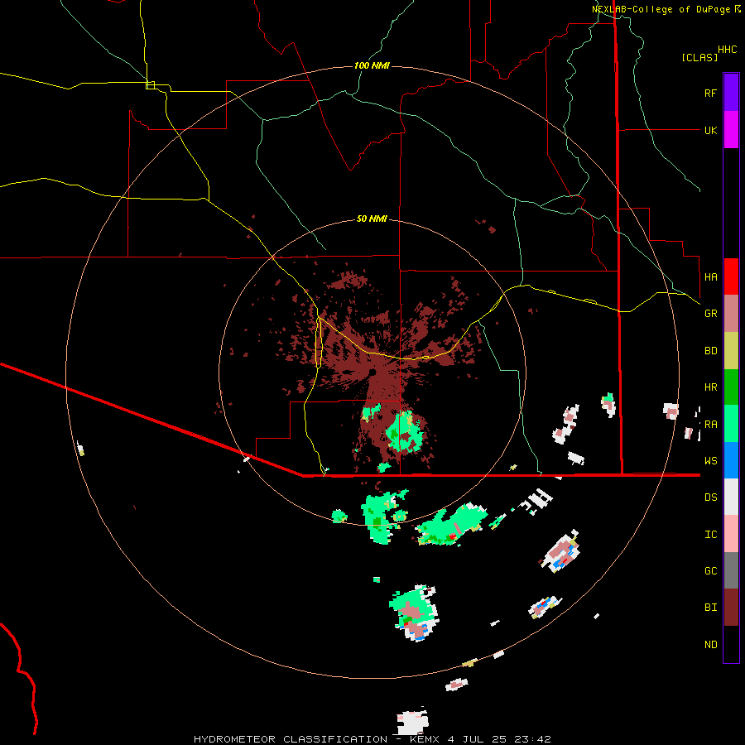Image resolution: width=745 pixels, height=745 pixels.
Task: Click the BI legend label
Action: [710, 608]
